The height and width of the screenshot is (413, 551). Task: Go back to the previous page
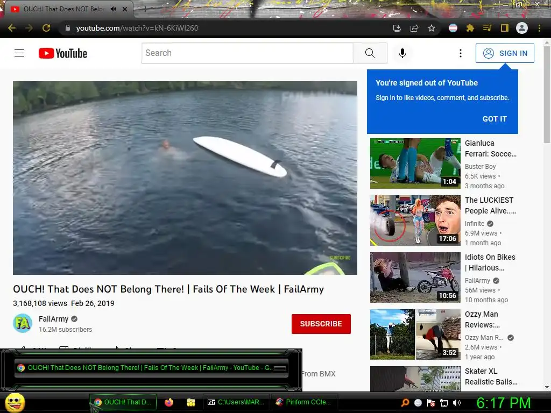(x=12, y=28)
